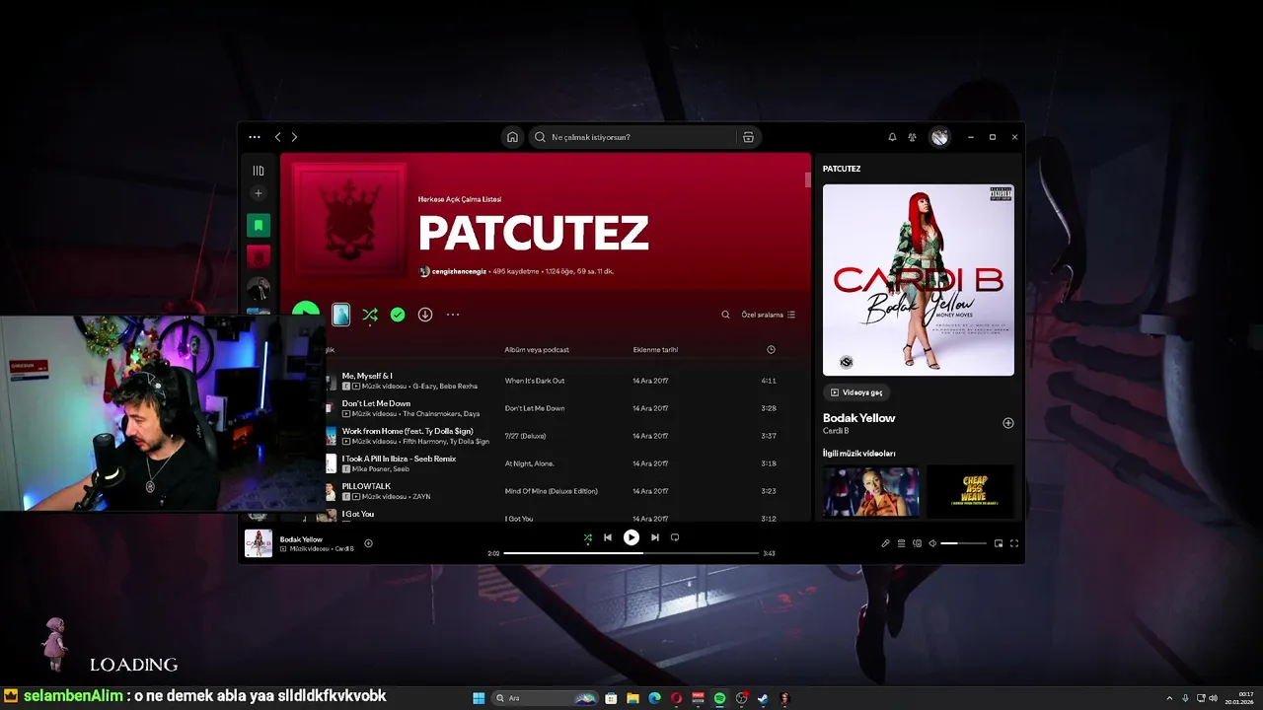
Task: Click the PATCUTEZ playlist cover image
Action: pyautogui.click(x=349, y=220)
